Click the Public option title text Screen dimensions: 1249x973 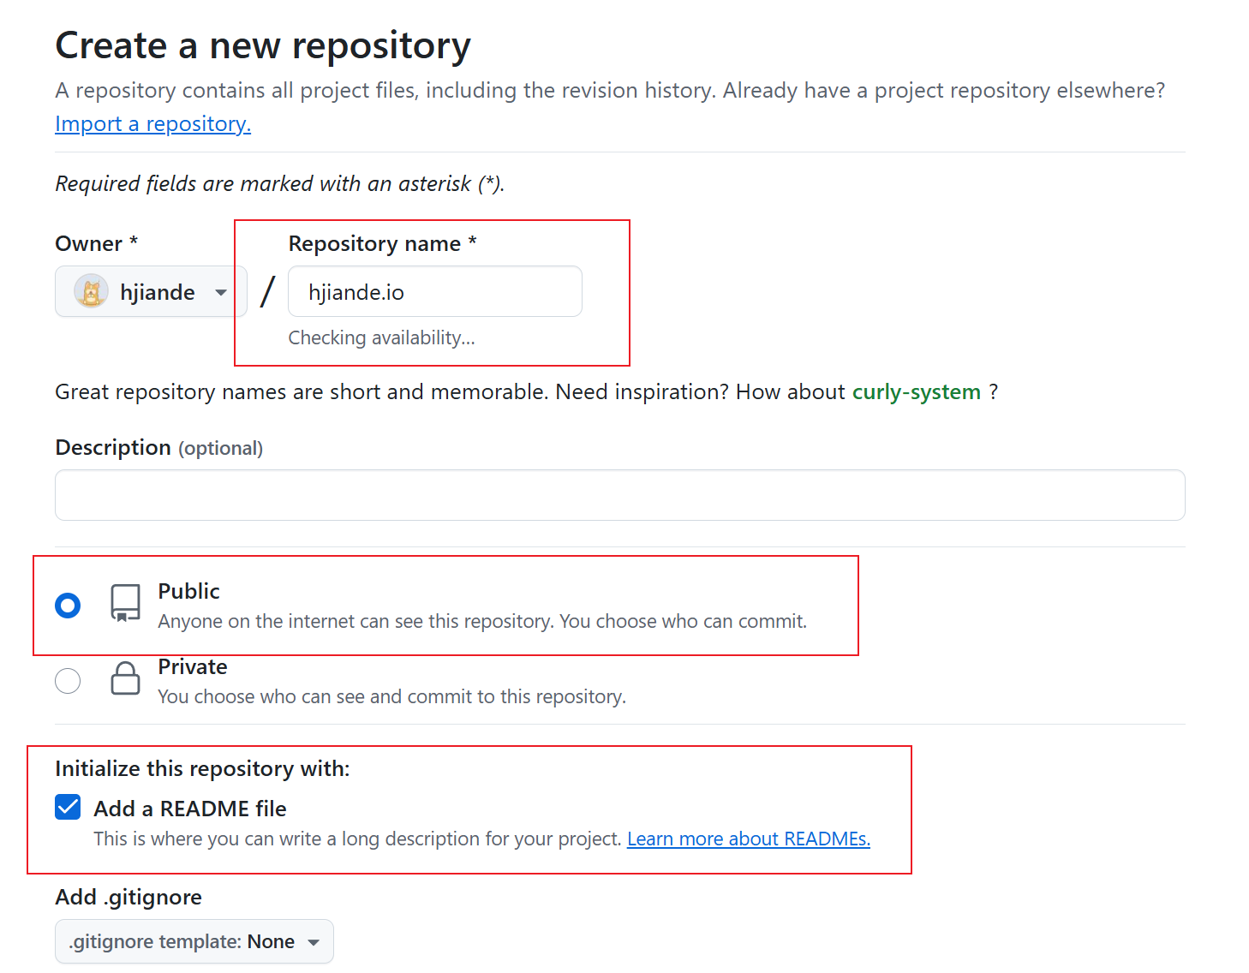(x=188, y=592)
